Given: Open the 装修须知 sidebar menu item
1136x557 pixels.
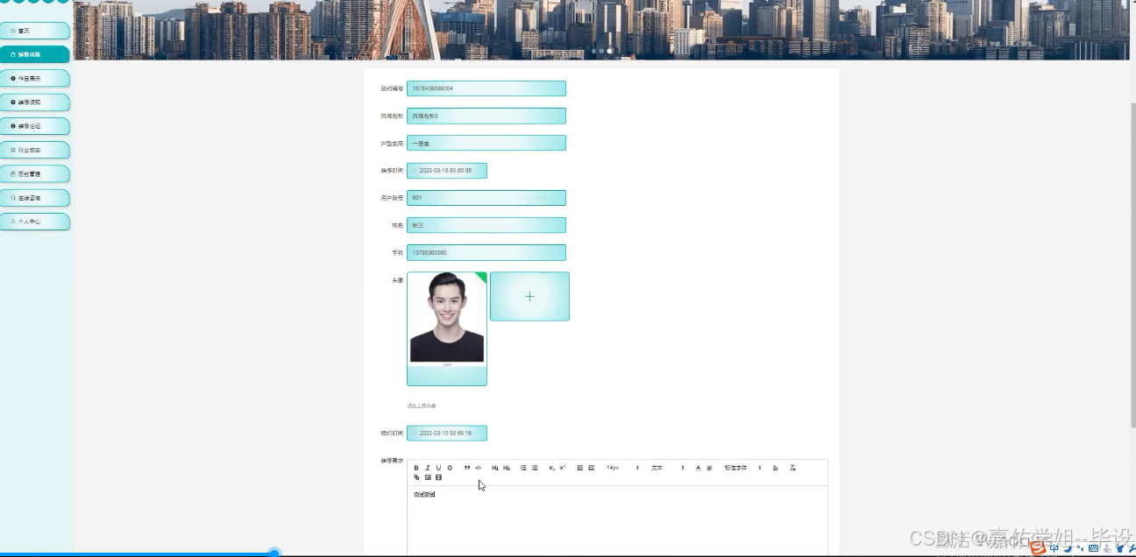Looking at the screenshot, I should [35, 102].
